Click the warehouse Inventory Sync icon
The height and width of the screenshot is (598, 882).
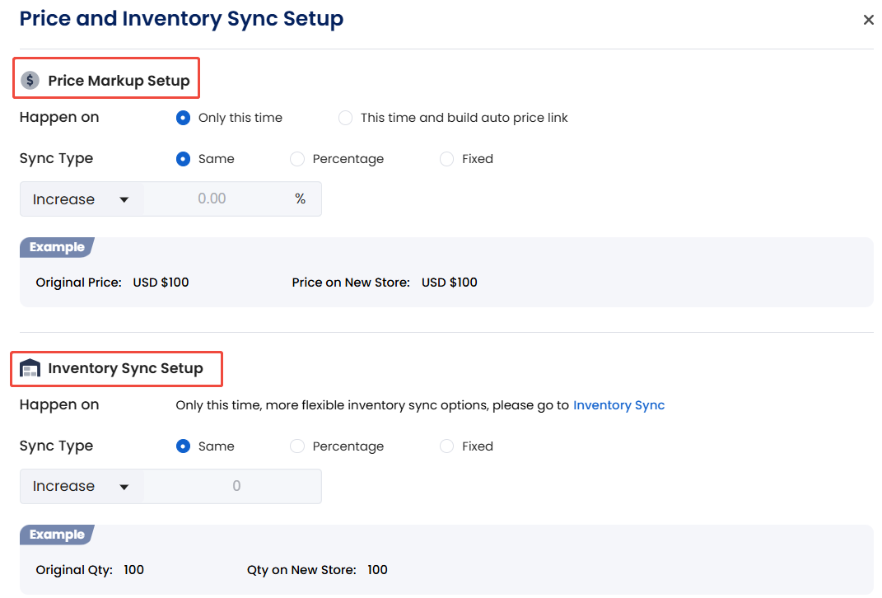tap(30, 368)
